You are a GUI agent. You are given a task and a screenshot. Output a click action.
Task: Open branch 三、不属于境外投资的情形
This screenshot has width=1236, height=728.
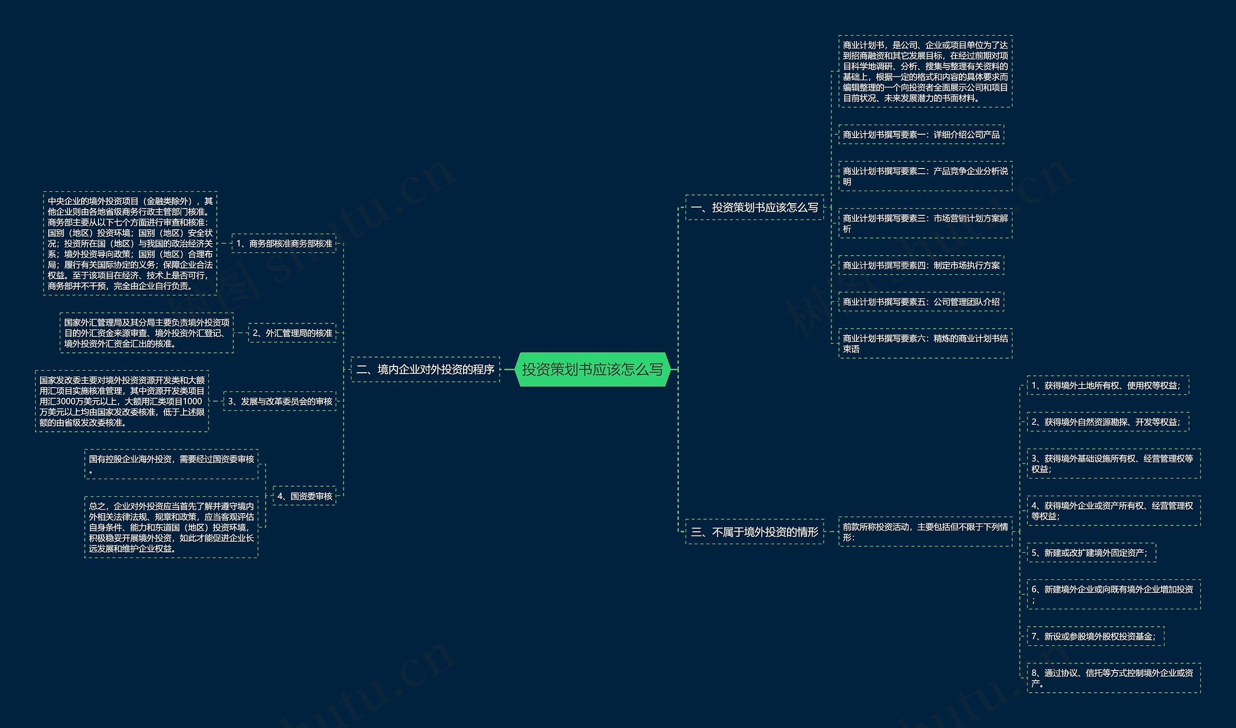pyautogui.click(x=754, y=532)
